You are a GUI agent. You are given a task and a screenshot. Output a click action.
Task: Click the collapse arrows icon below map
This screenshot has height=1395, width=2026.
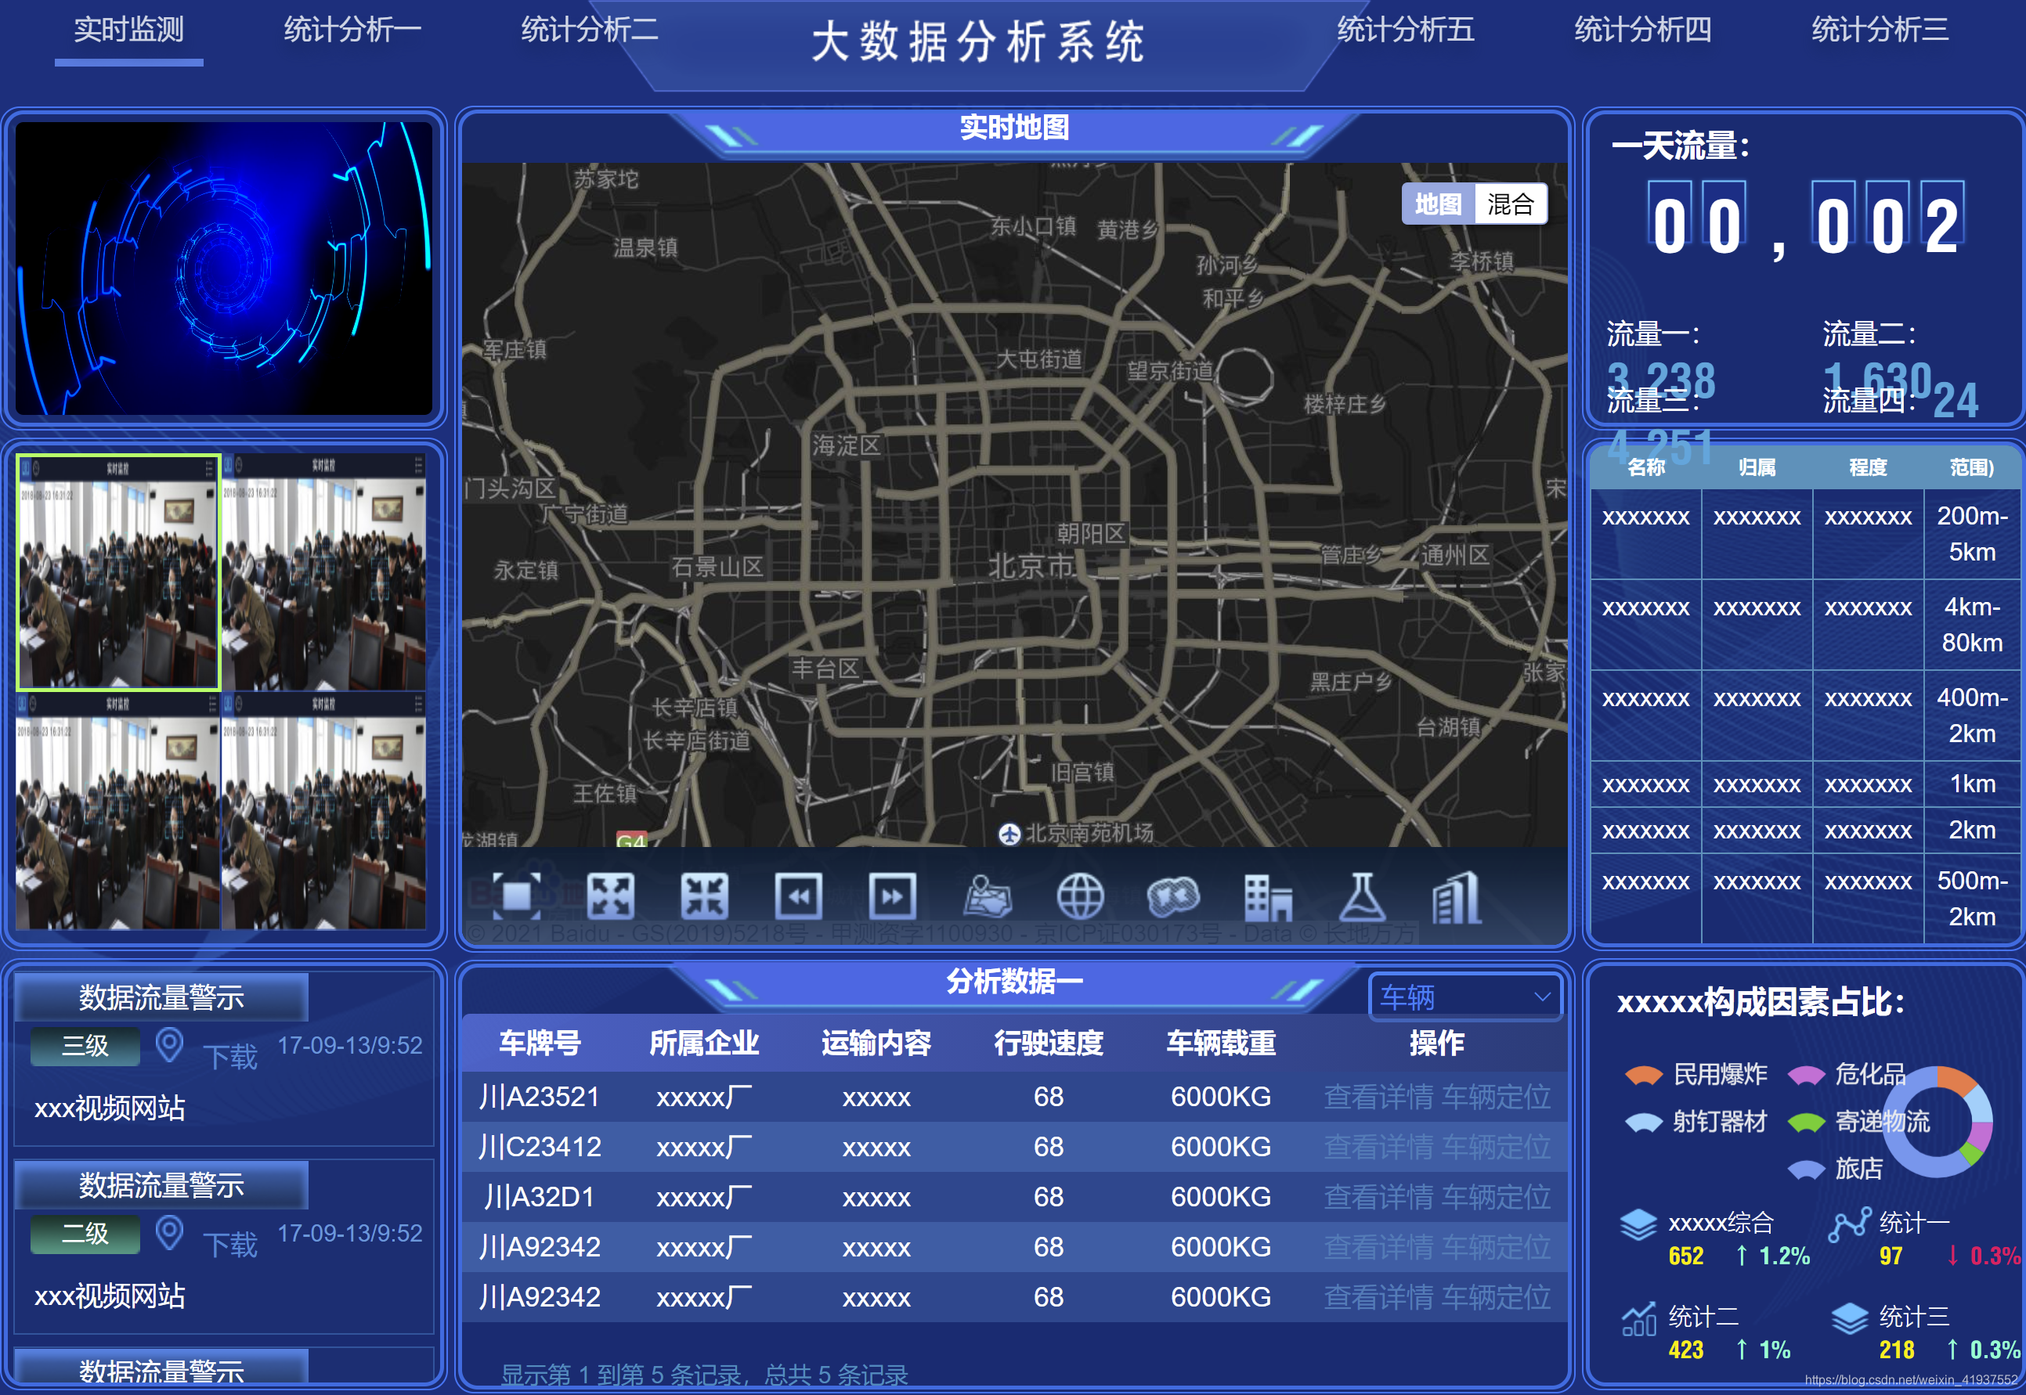tap(704, 896)
